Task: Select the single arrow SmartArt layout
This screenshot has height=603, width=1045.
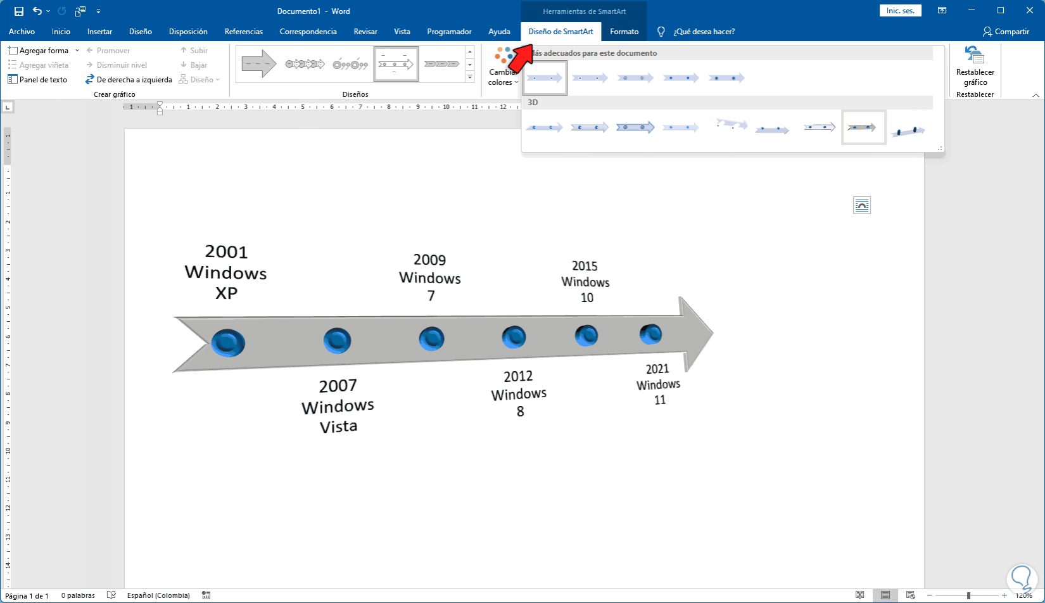Action: click(x=260, y=64)
